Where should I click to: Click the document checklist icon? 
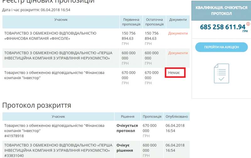pyautogui.click(x=222, y=73)
